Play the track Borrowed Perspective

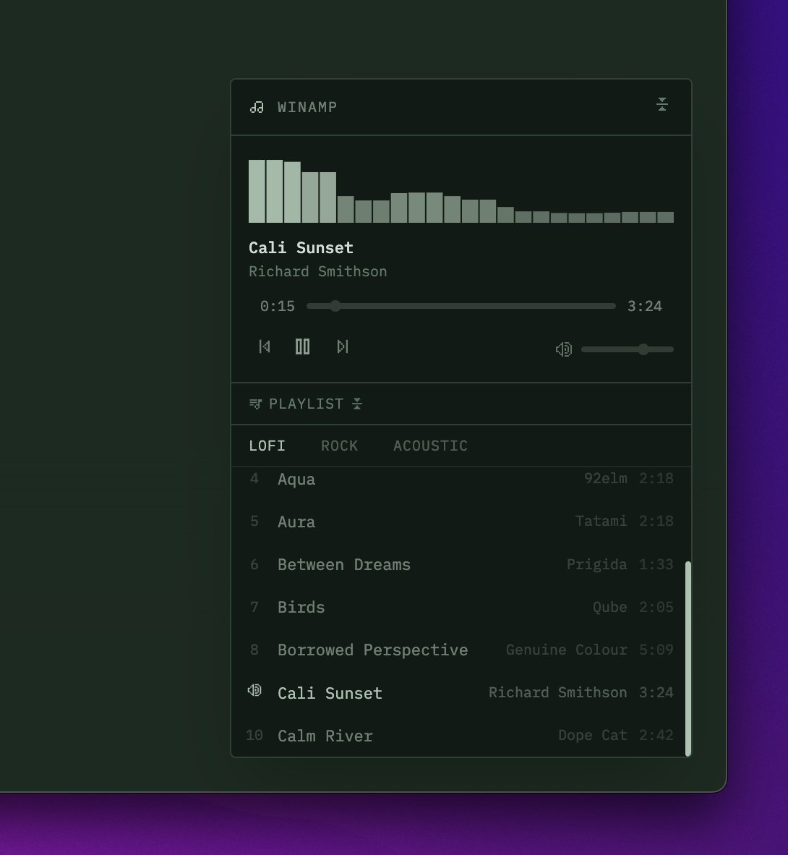click(x=461, y=650)
